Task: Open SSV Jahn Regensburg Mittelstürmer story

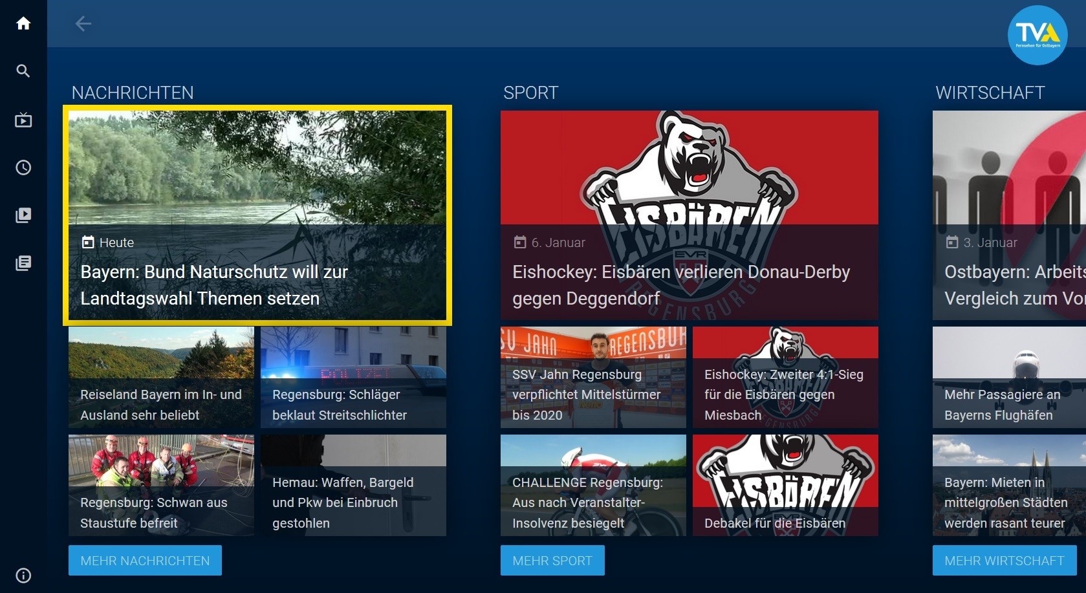Action: [x=593, y=377]
